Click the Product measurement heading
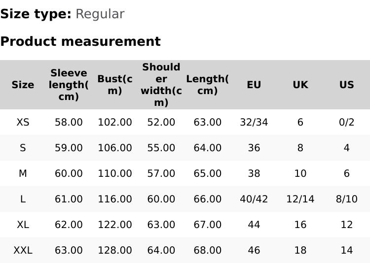The width and height of the screenshot is (370, 263). (80, 41)
